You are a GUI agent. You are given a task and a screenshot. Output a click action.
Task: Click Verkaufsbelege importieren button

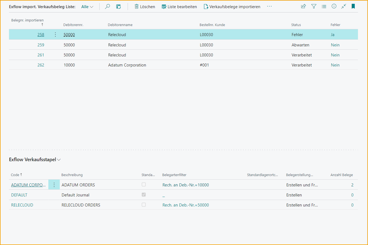232,7
